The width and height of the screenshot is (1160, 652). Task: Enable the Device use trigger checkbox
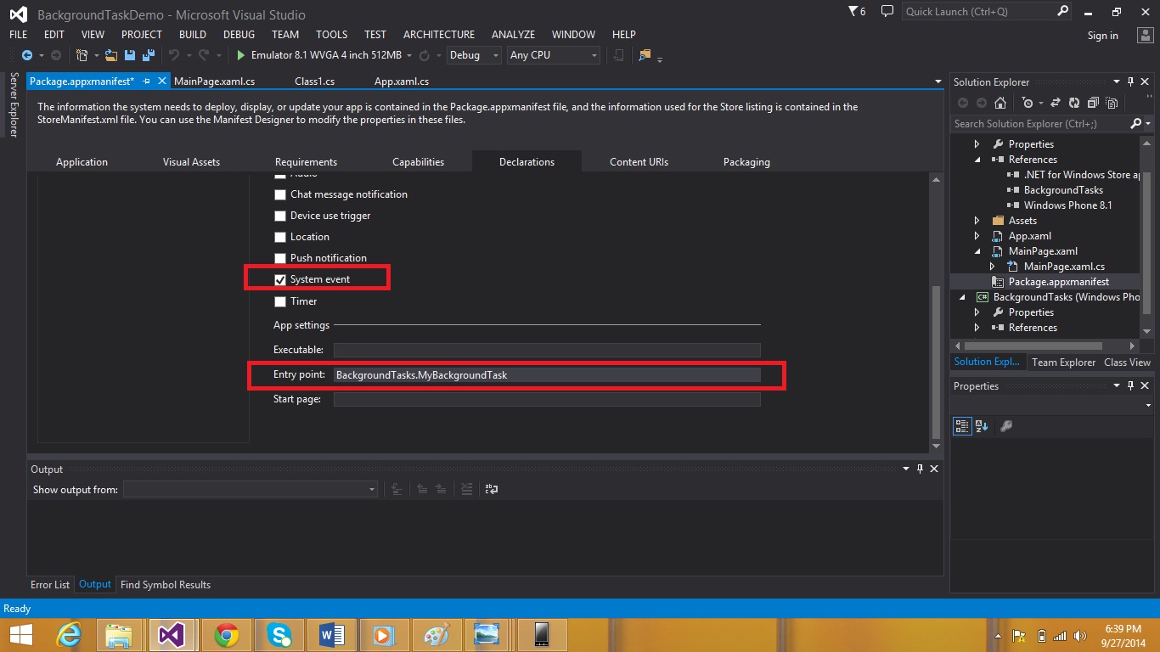point(280,216)
